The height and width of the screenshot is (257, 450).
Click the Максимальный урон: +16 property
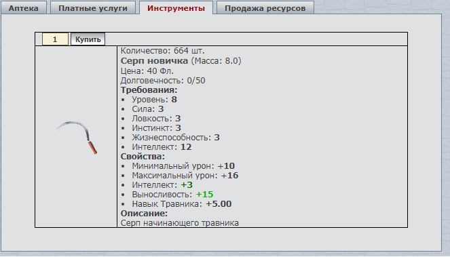(x=185, y=175)
